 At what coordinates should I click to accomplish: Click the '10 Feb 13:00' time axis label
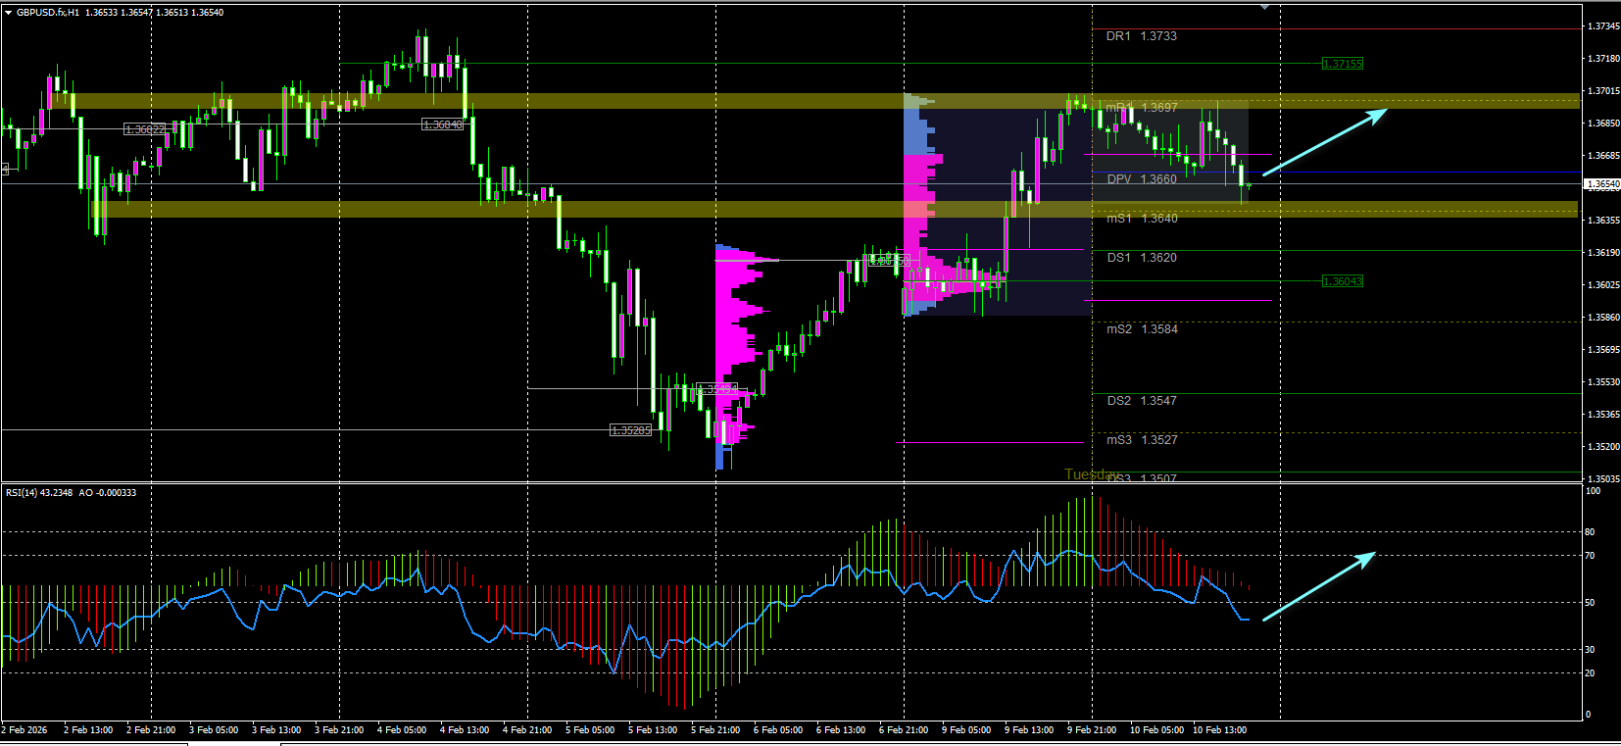[1219, 730]
